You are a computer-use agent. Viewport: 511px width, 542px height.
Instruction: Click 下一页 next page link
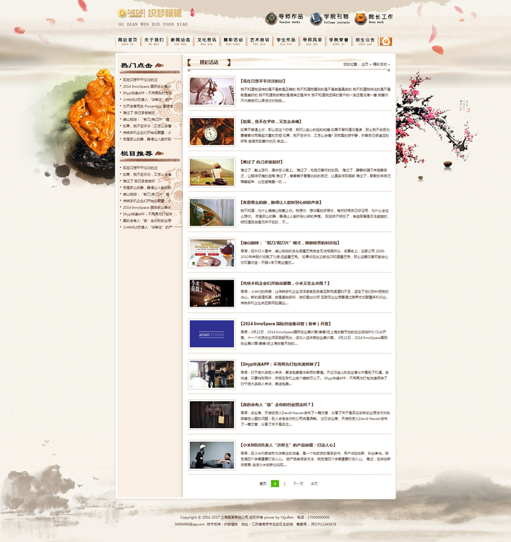pos(298,484)
